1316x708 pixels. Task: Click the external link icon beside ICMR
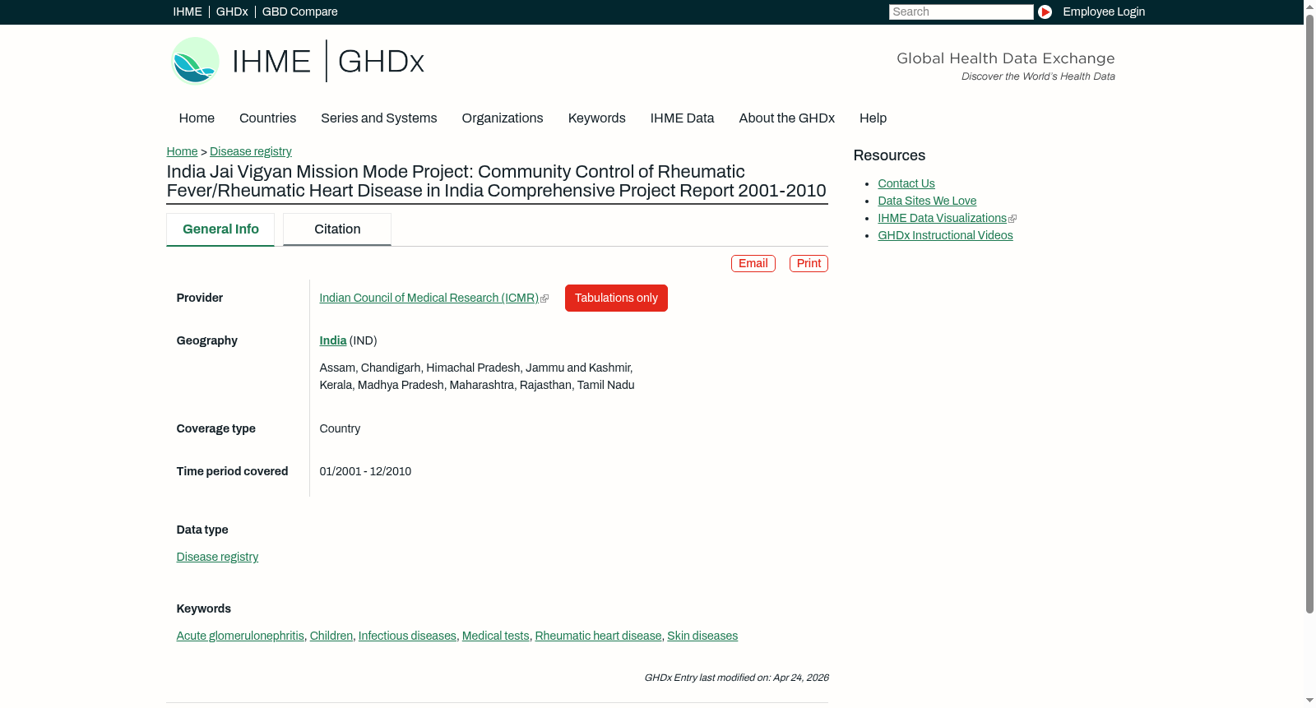pos(544,298)
